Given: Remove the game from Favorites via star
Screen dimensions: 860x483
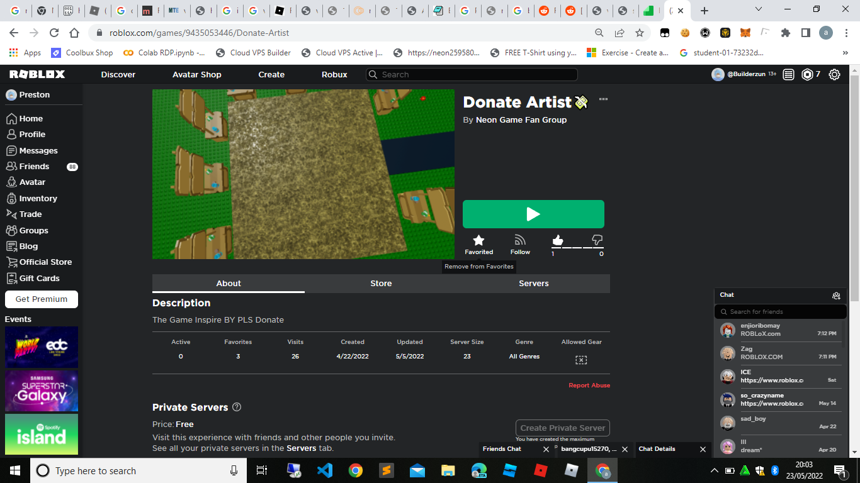Looking at the screenshot, I should (478, 244).
